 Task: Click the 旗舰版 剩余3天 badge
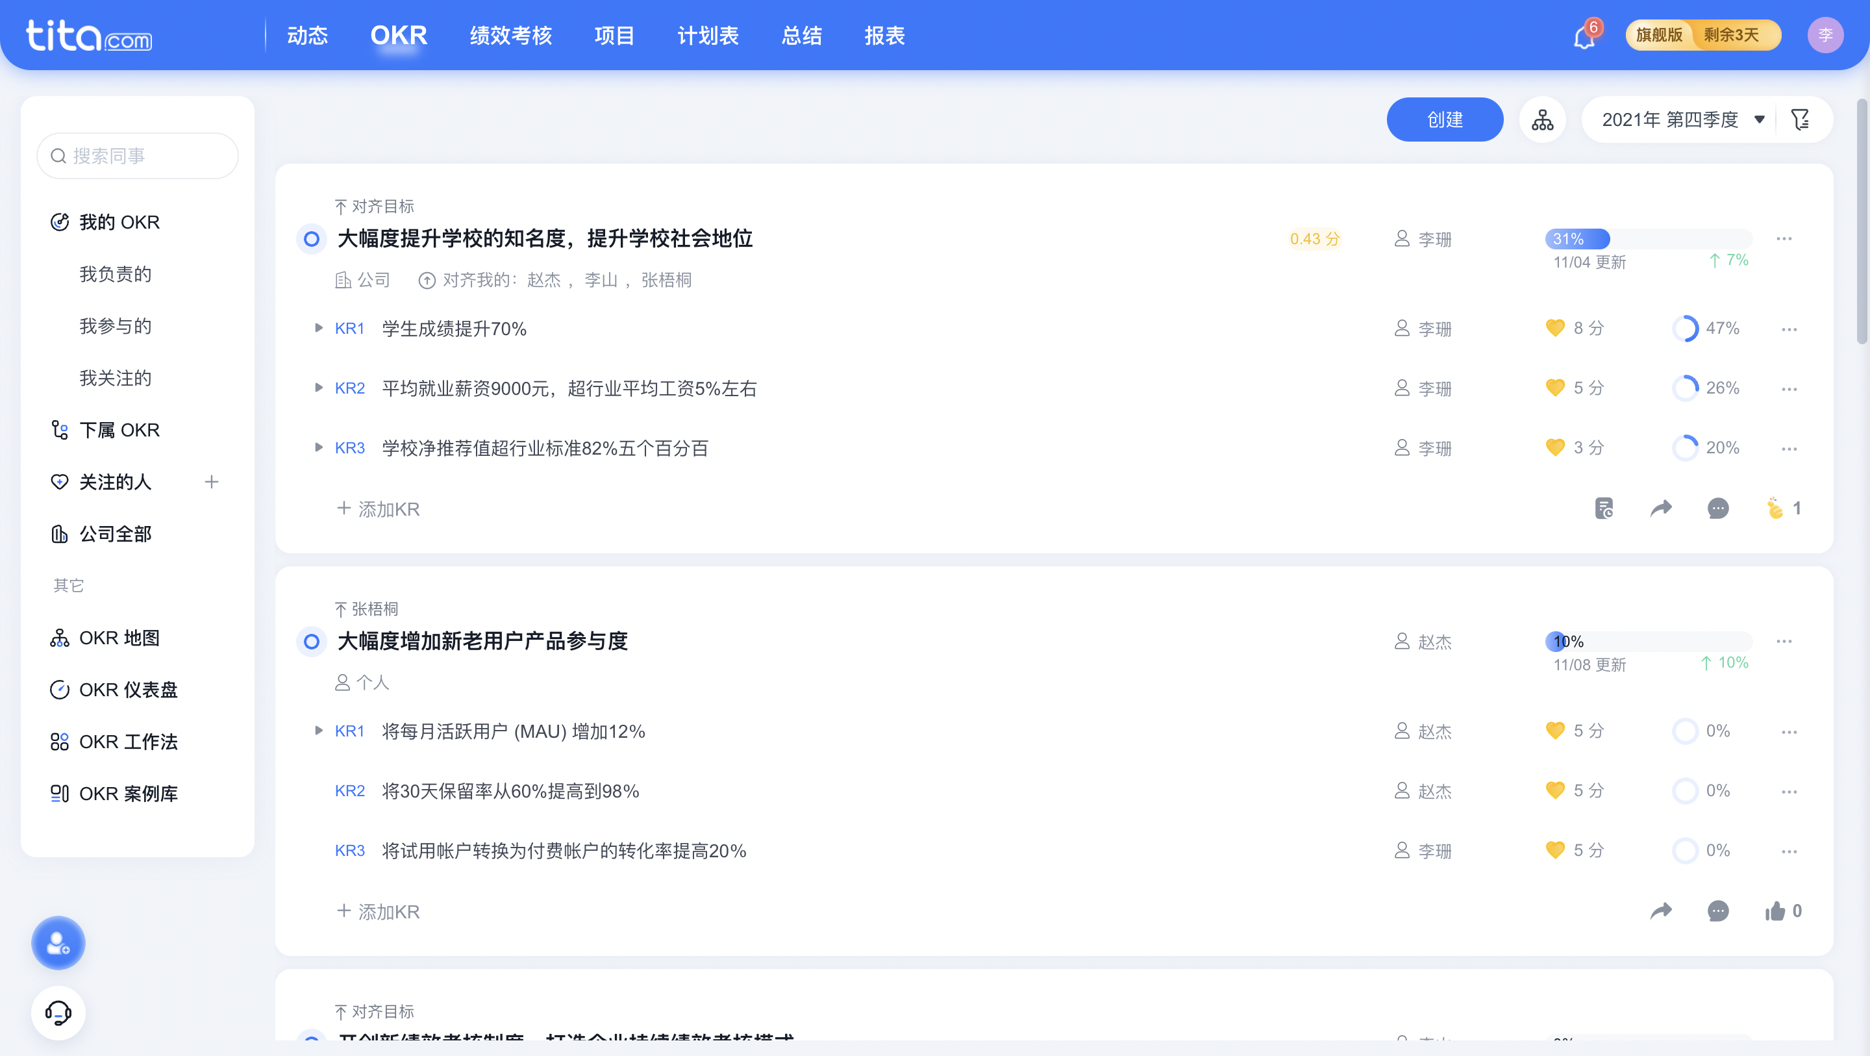pos(1703,35)
